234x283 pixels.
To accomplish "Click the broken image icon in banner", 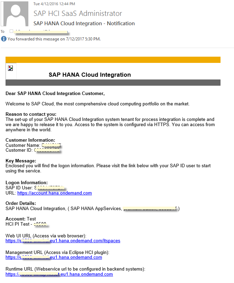I will pos(10,68).
